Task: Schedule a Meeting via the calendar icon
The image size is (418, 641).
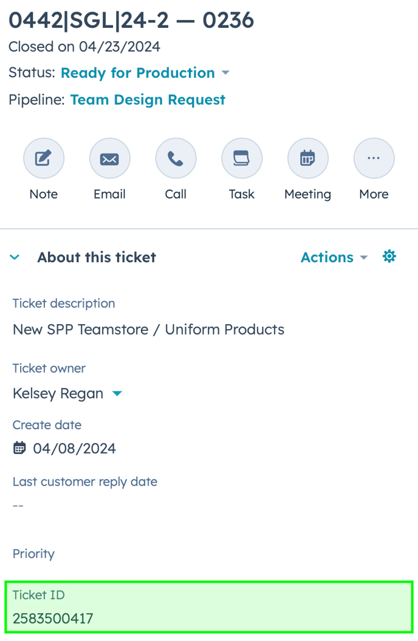Action: [x=307, y=159]
